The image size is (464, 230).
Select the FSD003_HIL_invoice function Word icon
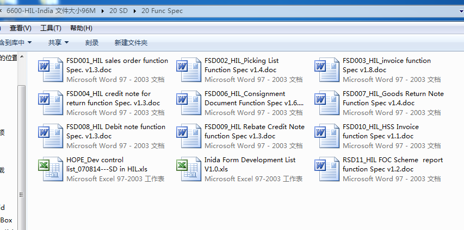(x=327, y=69)
